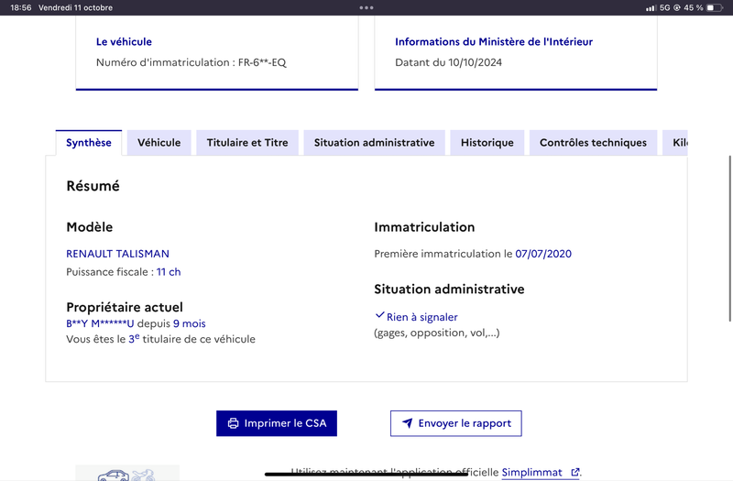Click the RENAULT TALISMAN model text
This screenshot has width=733, height=481.
pyautogui.click(x=118, y=254)
